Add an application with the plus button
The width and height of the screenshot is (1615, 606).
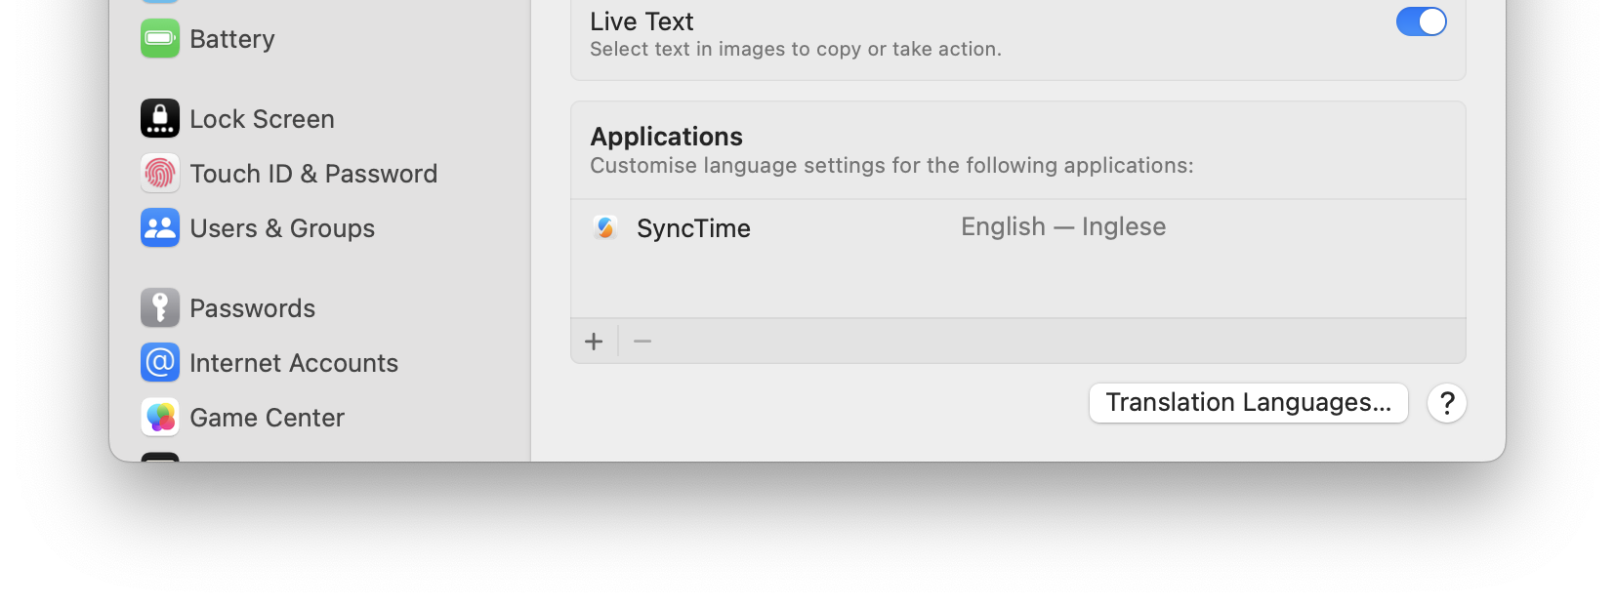tap(594, 342)
